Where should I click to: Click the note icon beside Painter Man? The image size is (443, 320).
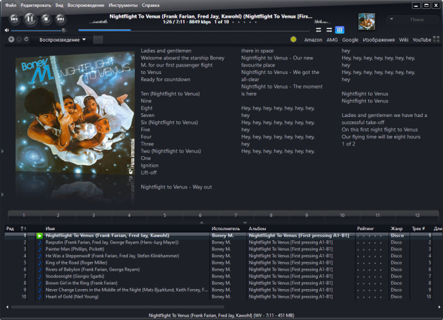39,249
